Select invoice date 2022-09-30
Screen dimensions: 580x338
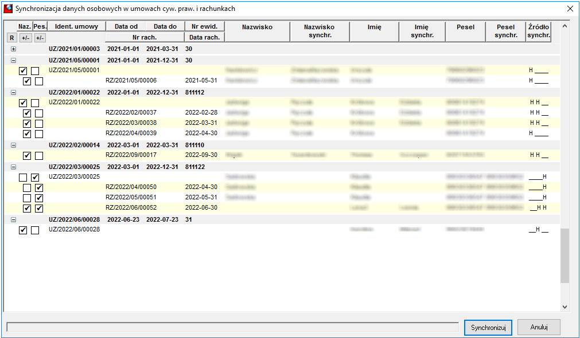(201, 155)
